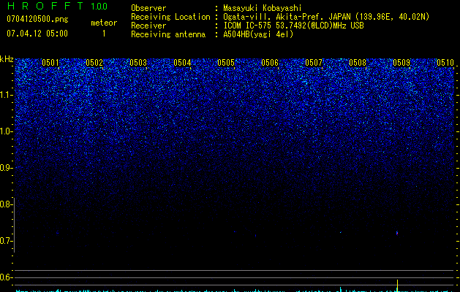The image size is (460, 292).
Task: Click the 0505 time marker
Action: (226, 63)
